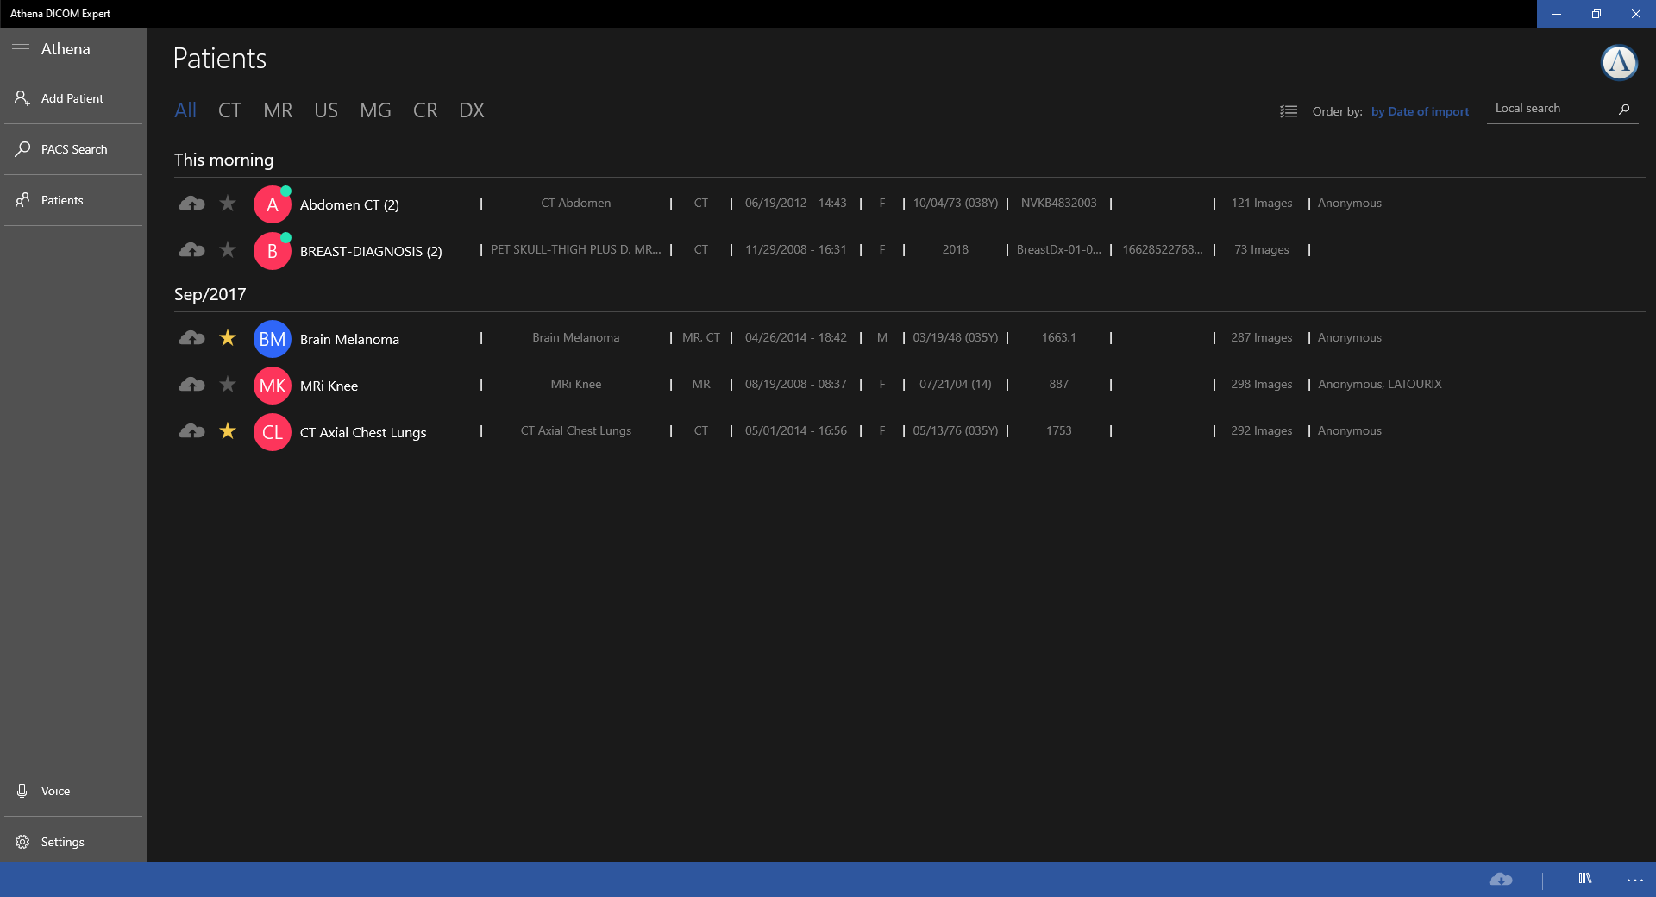Unstar the CT Axial Chest Lungs study

(228, 431)
